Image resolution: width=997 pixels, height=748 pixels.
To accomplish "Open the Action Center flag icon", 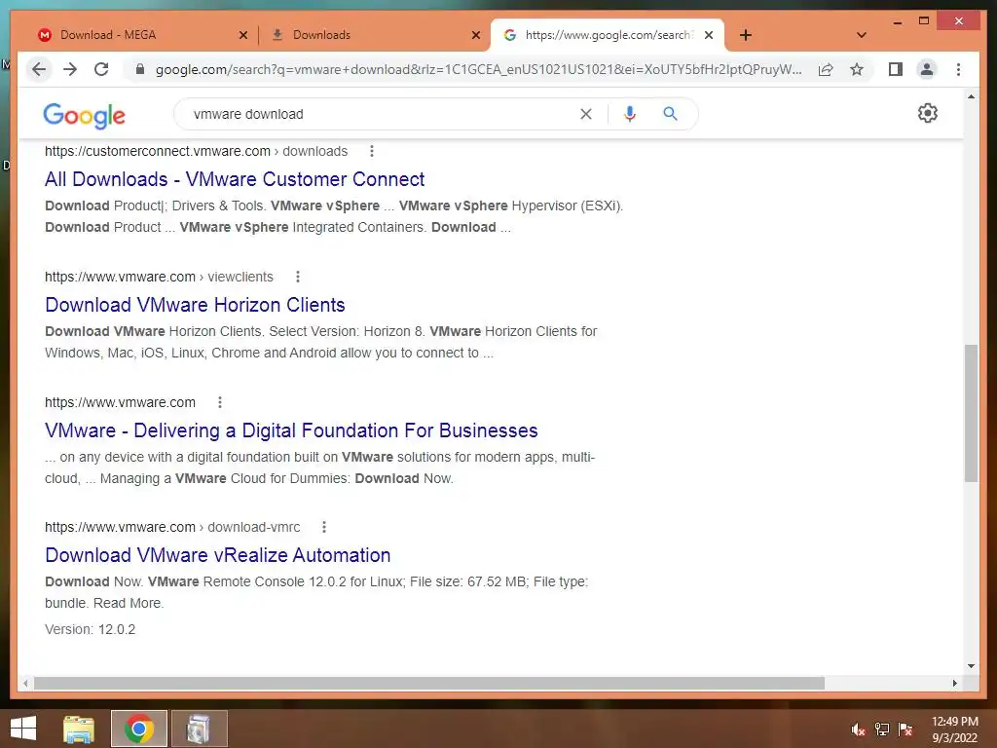I will 905,729.
